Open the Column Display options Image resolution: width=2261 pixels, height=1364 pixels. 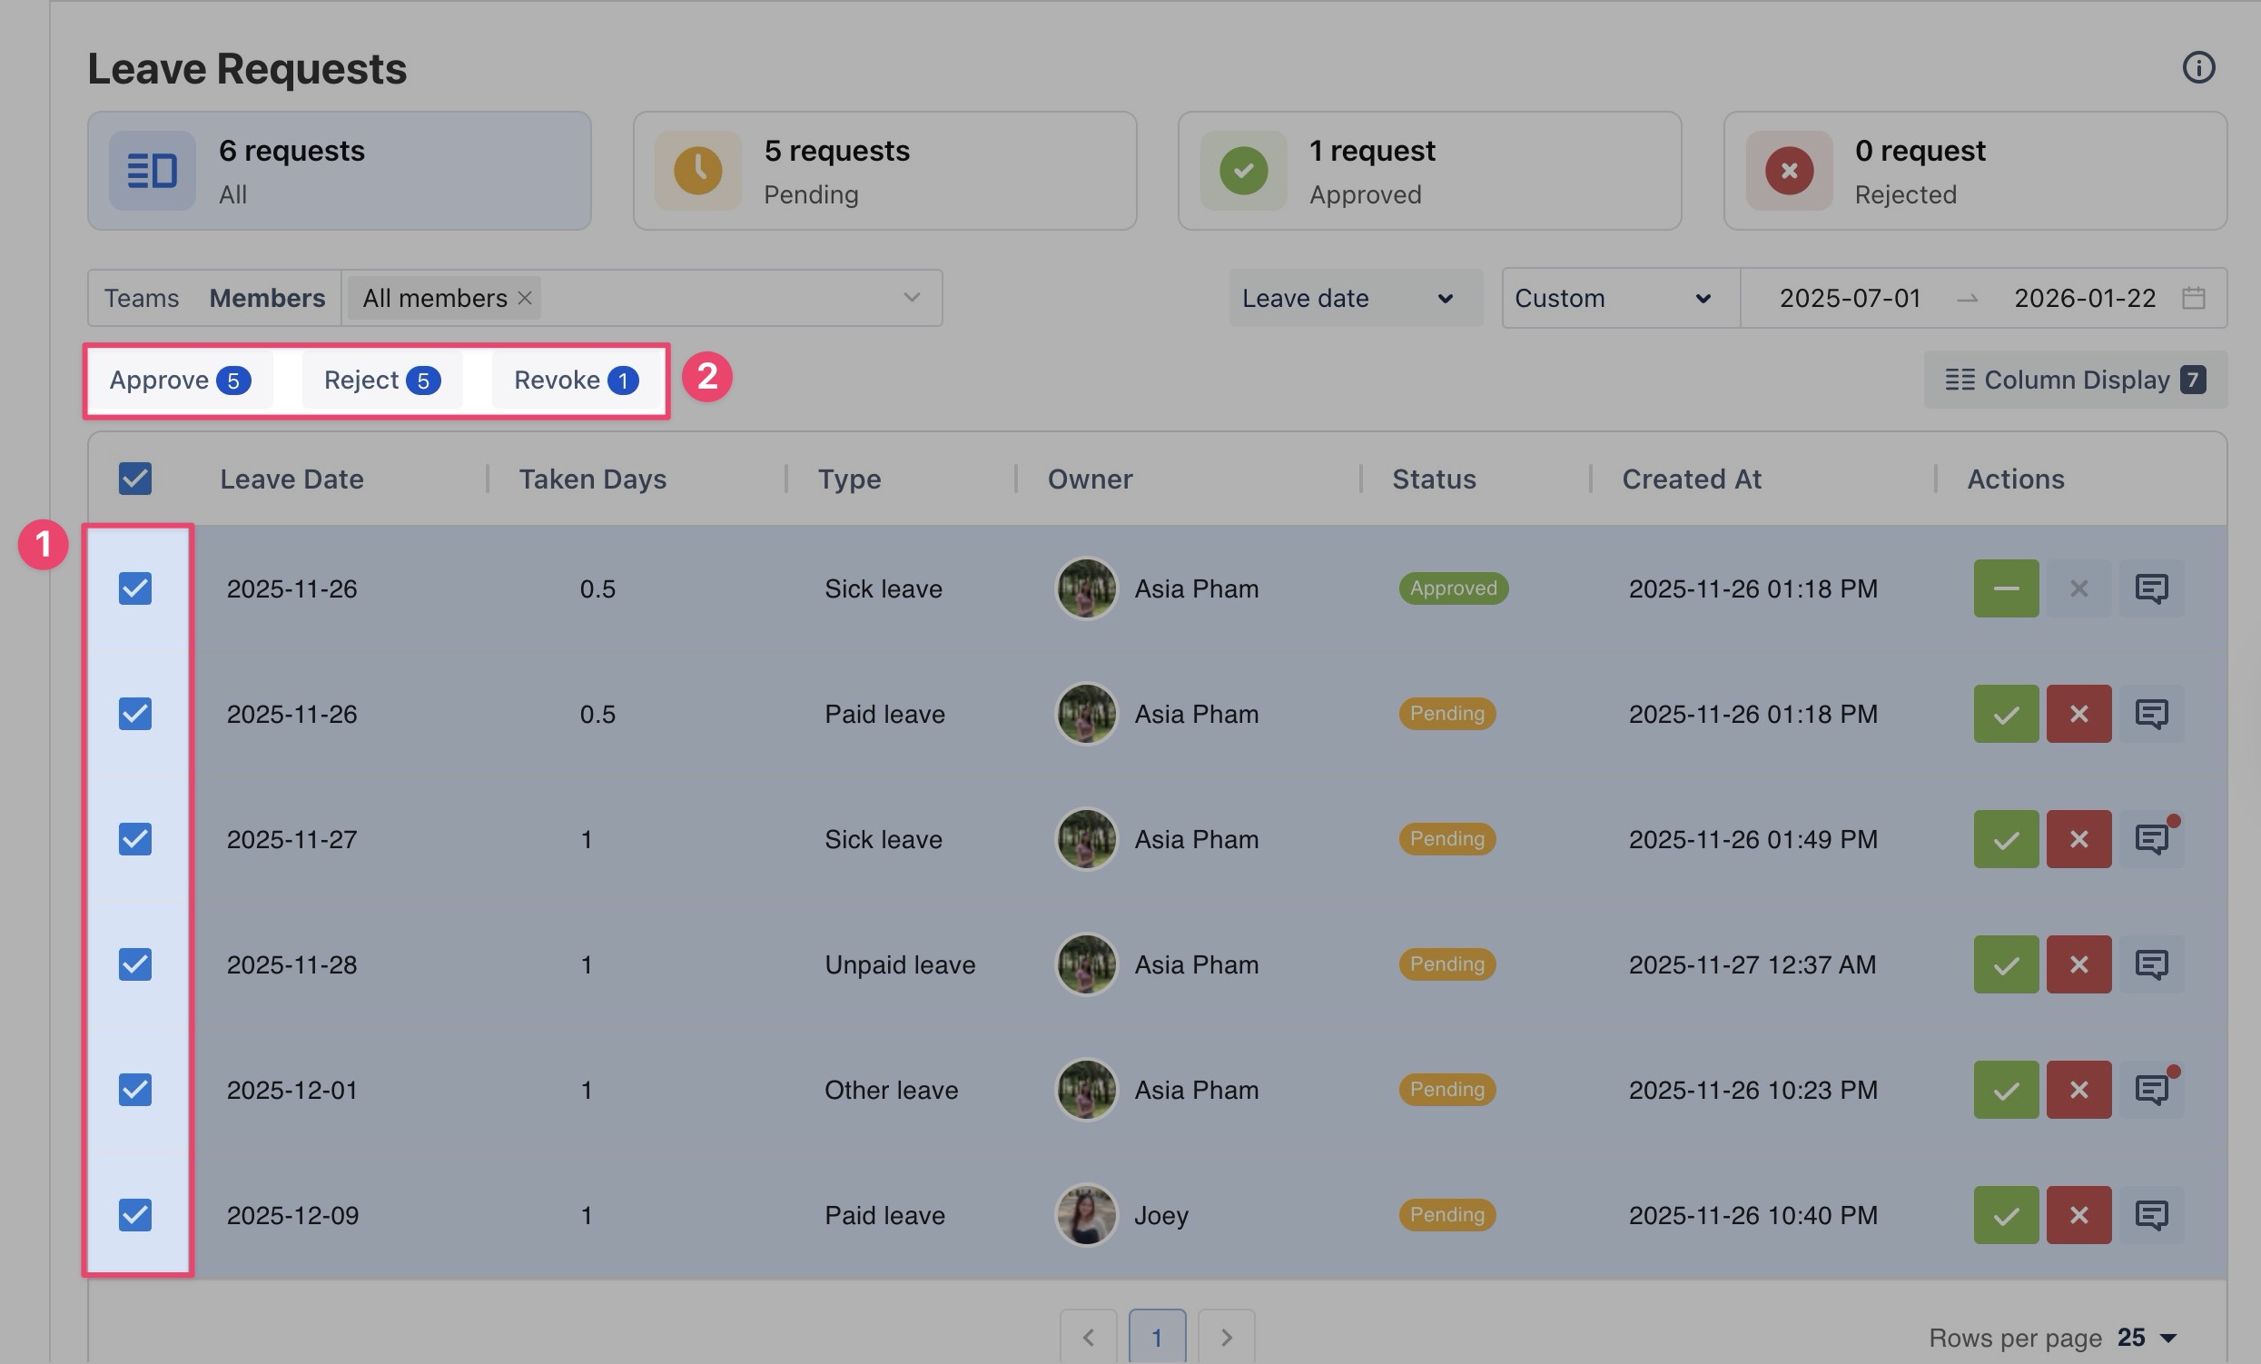2075,380
